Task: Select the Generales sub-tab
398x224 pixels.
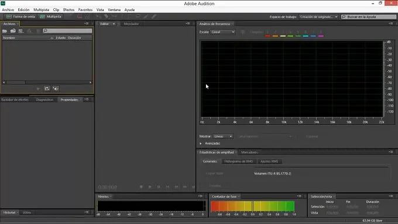Action: tap(210, 162)
